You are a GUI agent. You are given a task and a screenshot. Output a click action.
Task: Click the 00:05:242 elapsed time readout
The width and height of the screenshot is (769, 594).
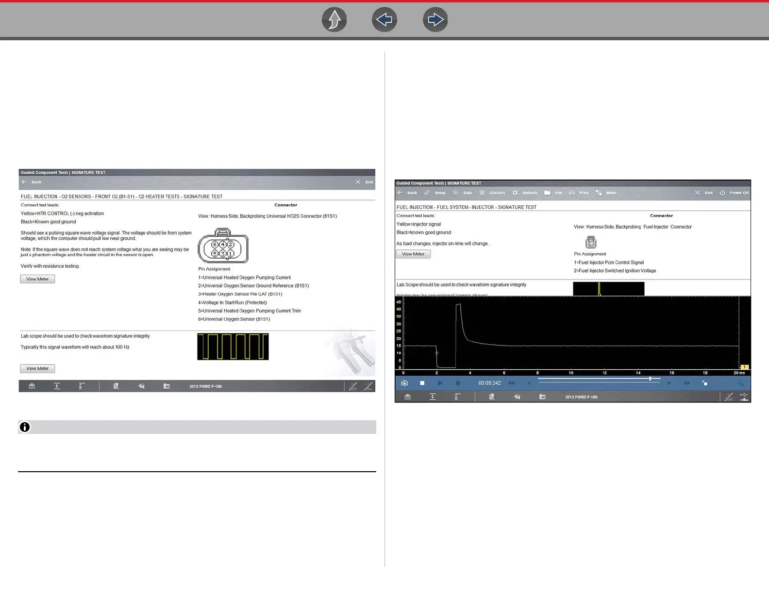click(x=489, y=383)
